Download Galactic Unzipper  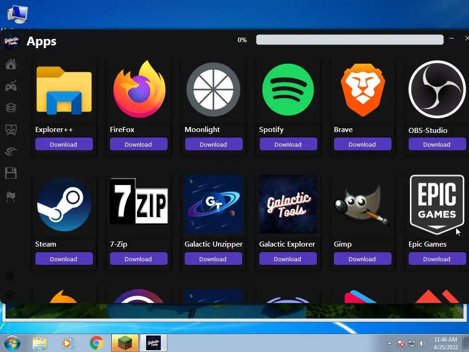click(213, 258)
